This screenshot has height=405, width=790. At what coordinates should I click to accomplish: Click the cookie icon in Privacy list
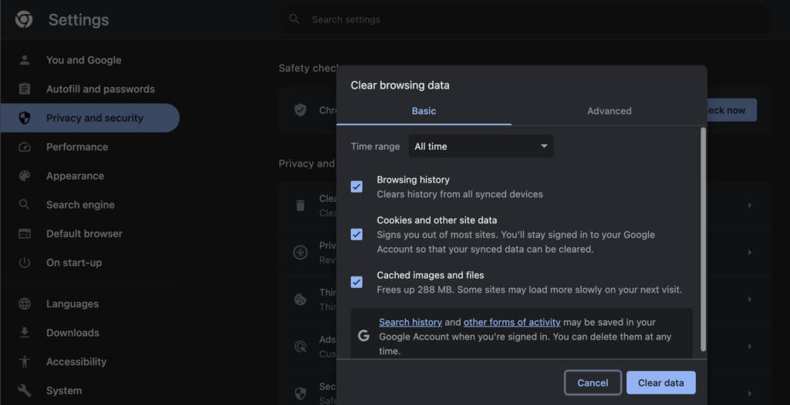pyautogui.click(x=300, y=300)
